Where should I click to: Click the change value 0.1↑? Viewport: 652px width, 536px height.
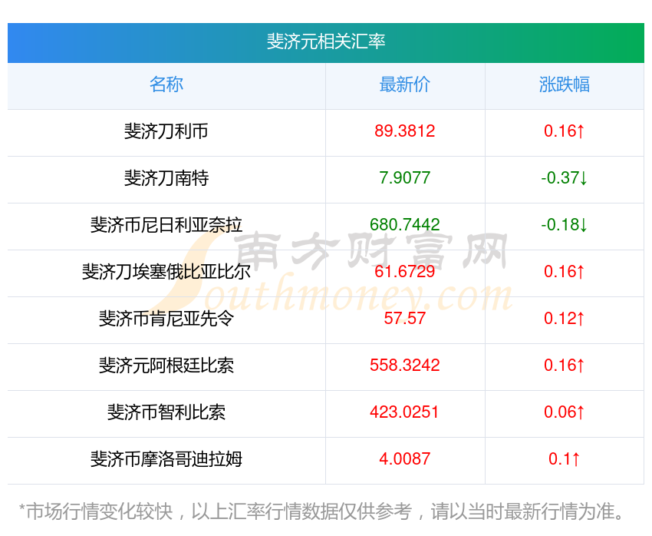point(565,459)
